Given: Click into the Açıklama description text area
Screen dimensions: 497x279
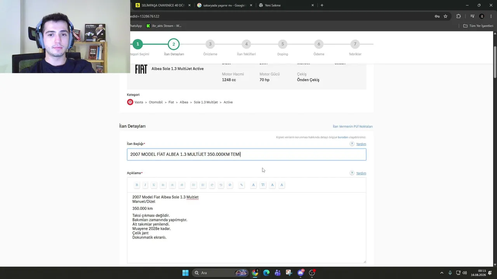Looking at the screenshot, I should point(247,228).
